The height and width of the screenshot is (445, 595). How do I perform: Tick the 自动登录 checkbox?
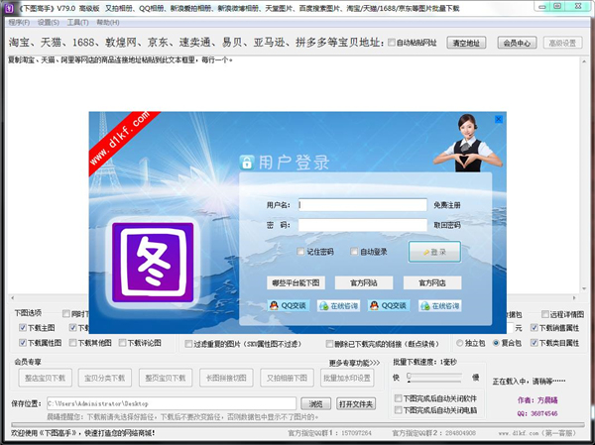coord(354,252)
